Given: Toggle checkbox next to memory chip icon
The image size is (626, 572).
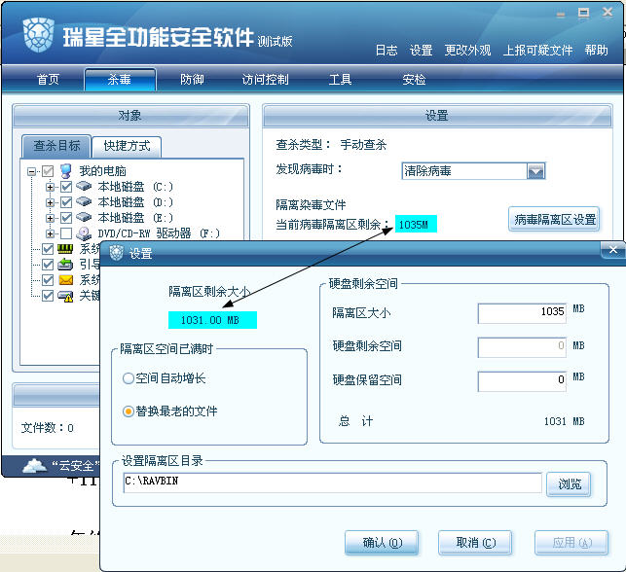Looking at the screenshot, I should click(48, 249).
